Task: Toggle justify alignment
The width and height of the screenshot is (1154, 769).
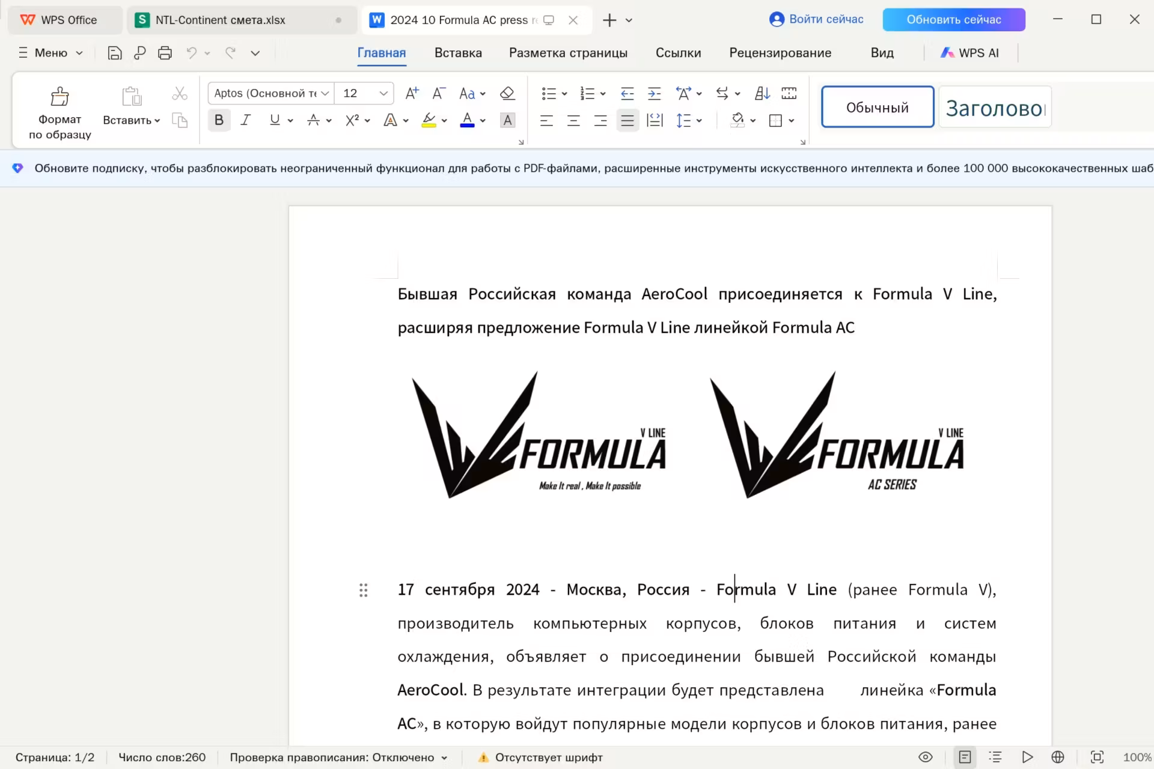Action: pos(627,120)
